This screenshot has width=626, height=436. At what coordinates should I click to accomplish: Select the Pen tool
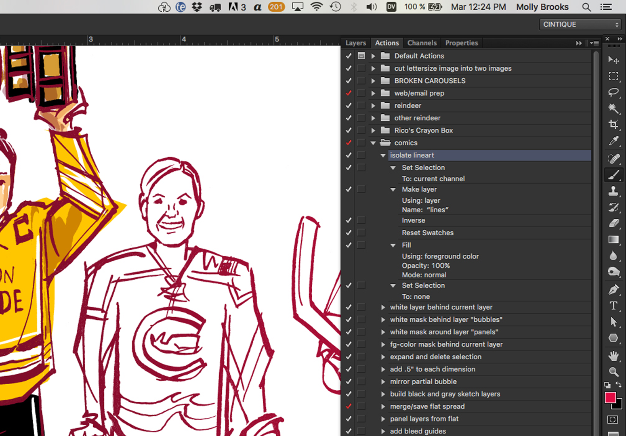613,289
